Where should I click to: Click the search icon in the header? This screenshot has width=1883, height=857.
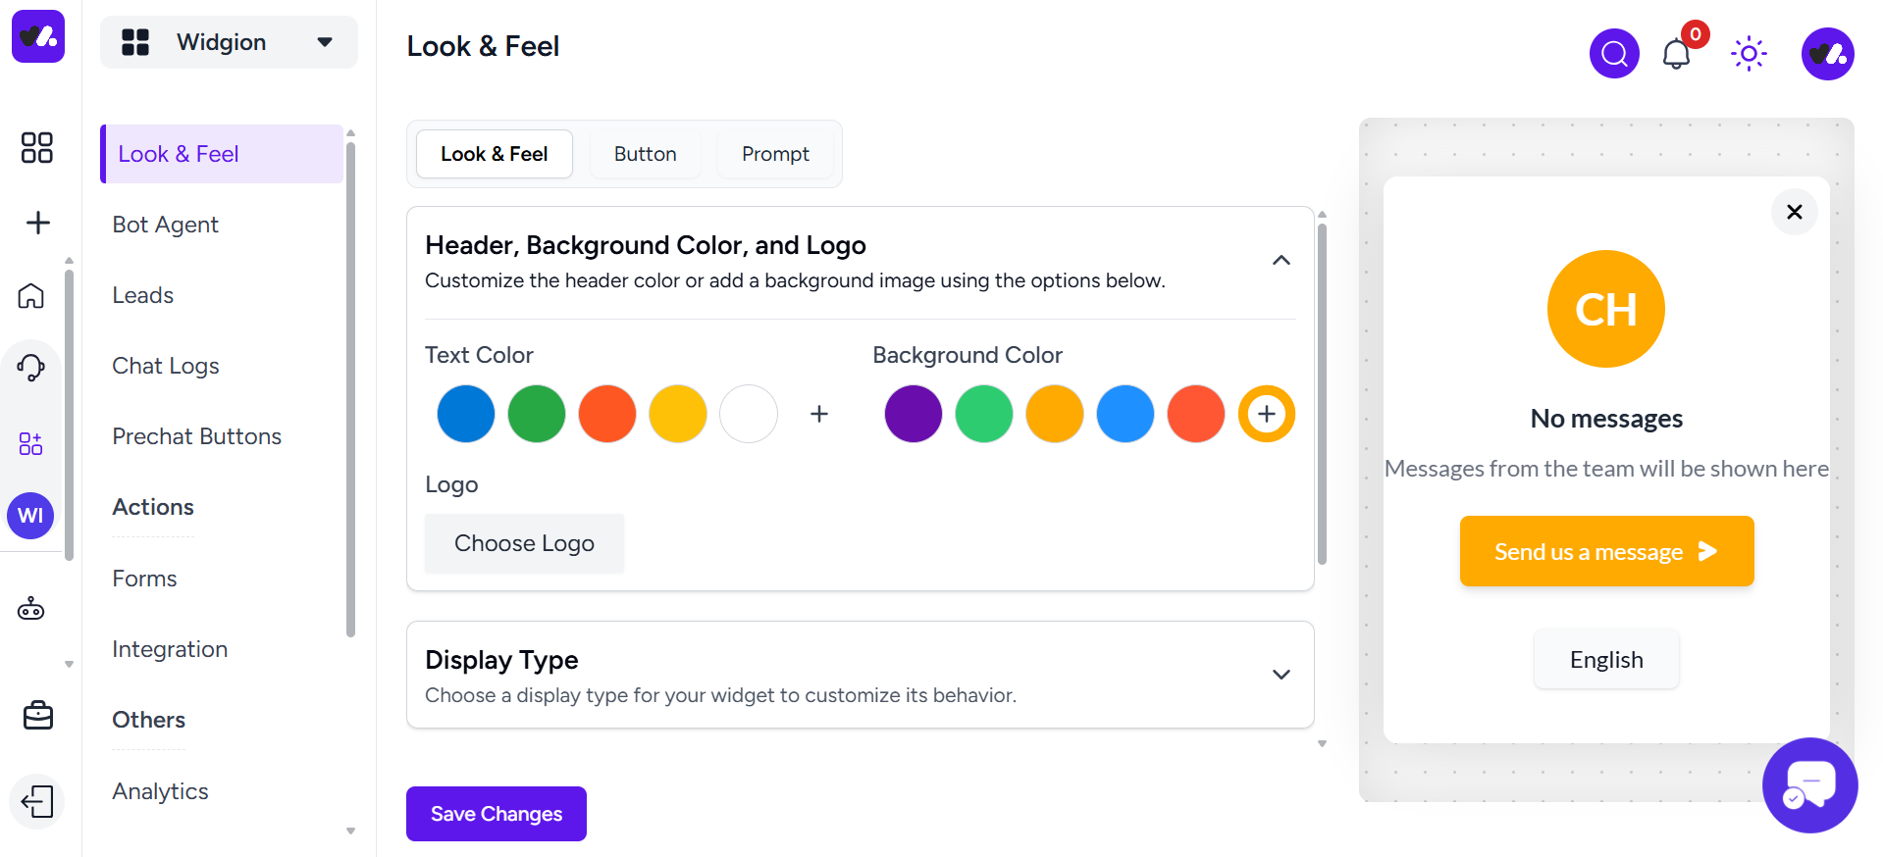(1614, 54)
